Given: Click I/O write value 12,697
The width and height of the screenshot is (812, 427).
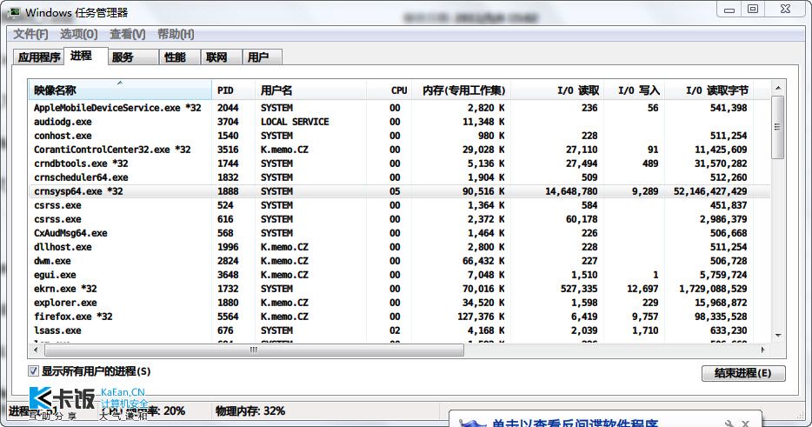Looking at the screenshot, I should pyautogui.click(x=642, y=289).
